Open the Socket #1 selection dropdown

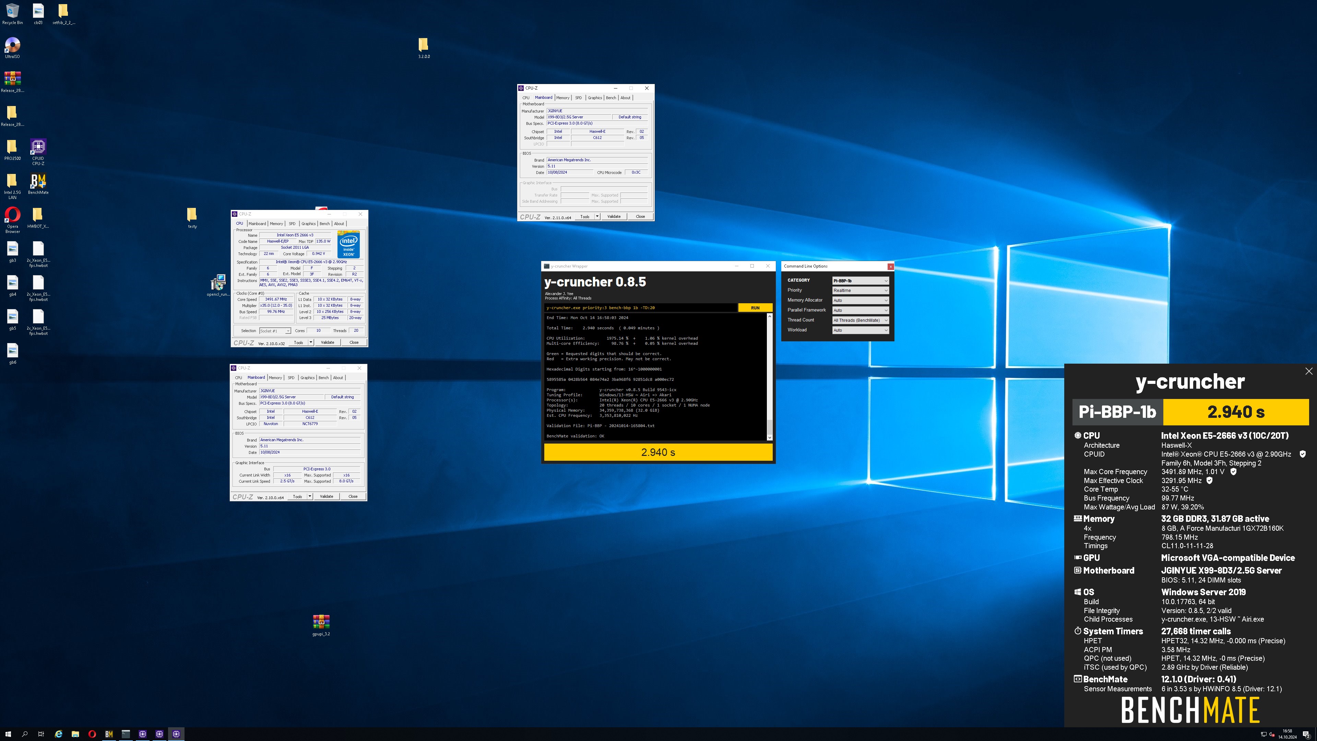(275, 331)
